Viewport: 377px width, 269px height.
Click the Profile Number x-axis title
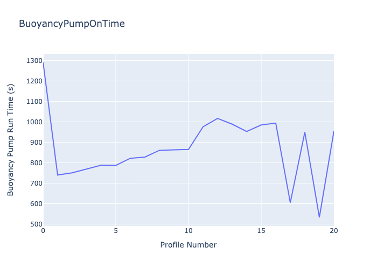pos(188,245)
